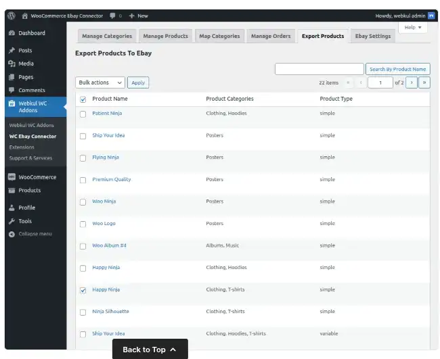Click the Dashboard icon in sidebar
Screen dimensions: 440x359
pos(12,33)
